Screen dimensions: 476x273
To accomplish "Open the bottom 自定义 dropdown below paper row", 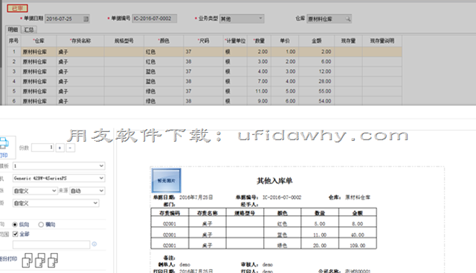I will pyautogui.click(x=56, y=203).
